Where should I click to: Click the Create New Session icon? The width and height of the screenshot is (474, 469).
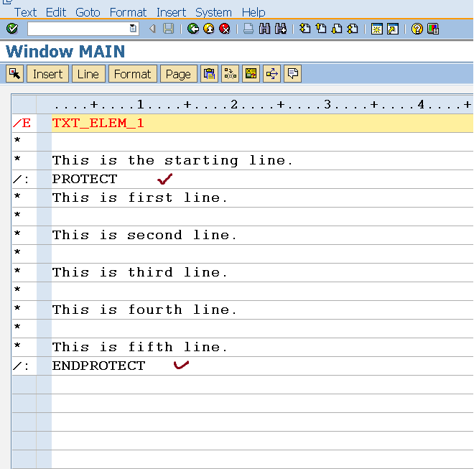(x=376, y=29)
